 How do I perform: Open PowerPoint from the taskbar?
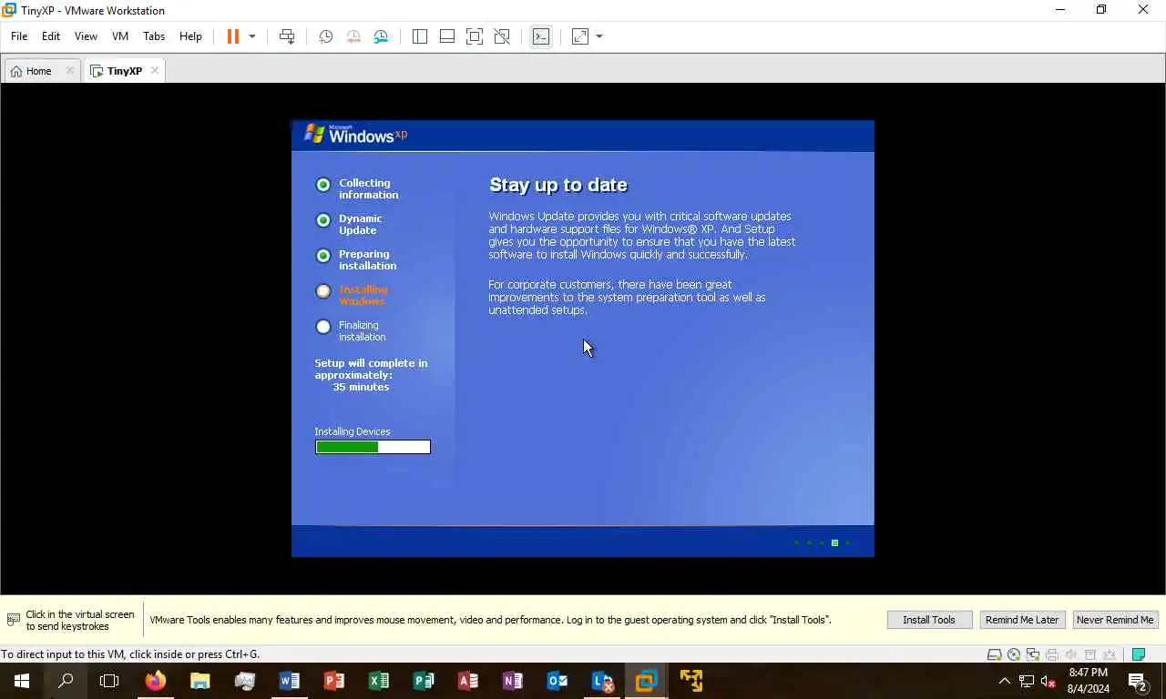coord(334,681)
